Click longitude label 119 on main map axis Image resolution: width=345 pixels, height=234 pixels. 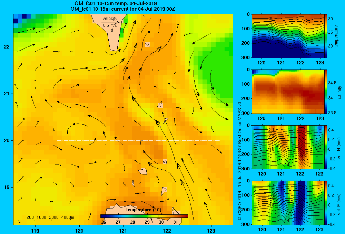pyautogui.click(x=35, y=231)
